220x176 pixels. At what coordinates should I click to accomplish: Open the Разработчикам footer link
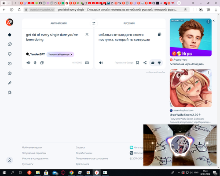point(84,153)
